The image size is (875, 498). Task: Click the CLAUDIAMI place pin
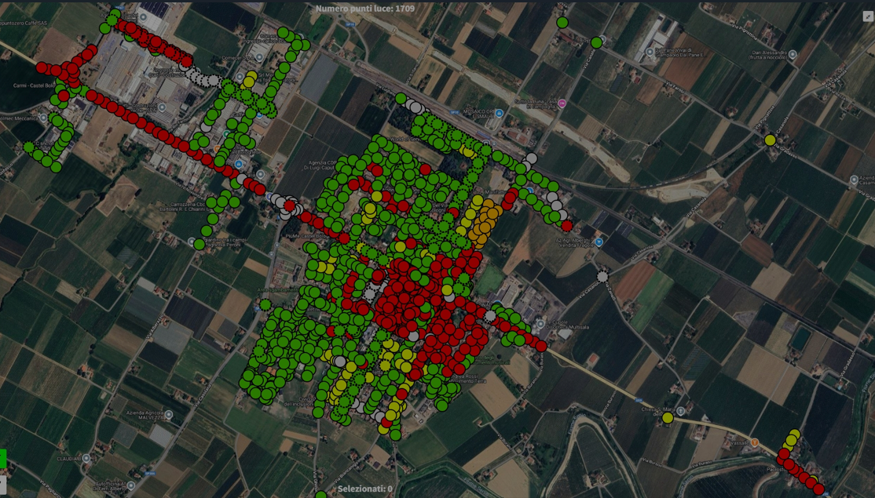(86, 458)
